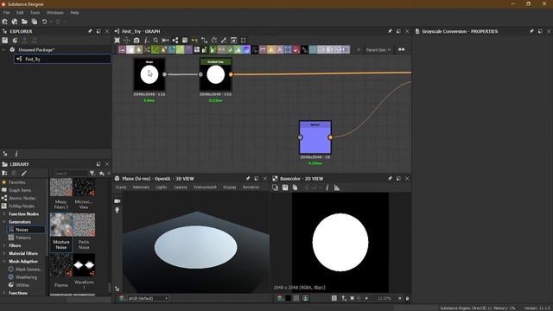
Task: Select First_Try graph in Explorer
Action: [x=62, y=60]
